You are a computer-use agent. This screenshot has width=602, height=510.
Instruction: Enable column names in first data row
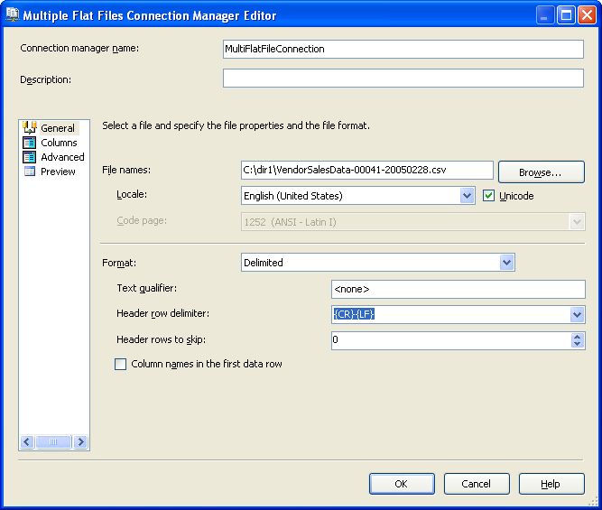(121, 364)
